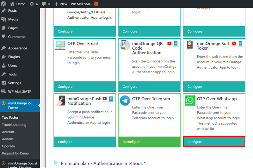This screenshot has height=168, width=253.
Task: Click the Telegram logo icon
Action: pos(125,101)
